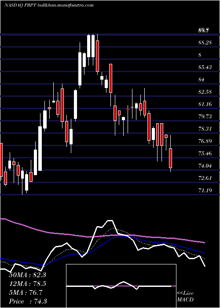Image resolution: width=220 pixels, height=308 pixels.
Task: Click the 88.28 price axis label
Action: point(205,42)
